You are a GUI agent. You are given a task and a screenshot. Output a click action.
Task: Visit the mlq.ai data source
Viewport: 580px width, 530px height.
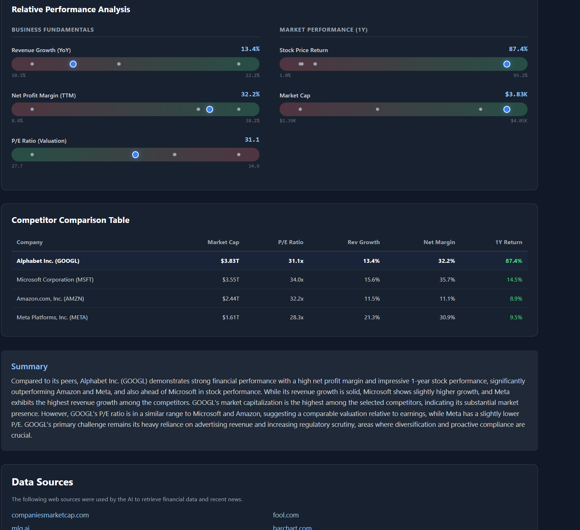20,527
